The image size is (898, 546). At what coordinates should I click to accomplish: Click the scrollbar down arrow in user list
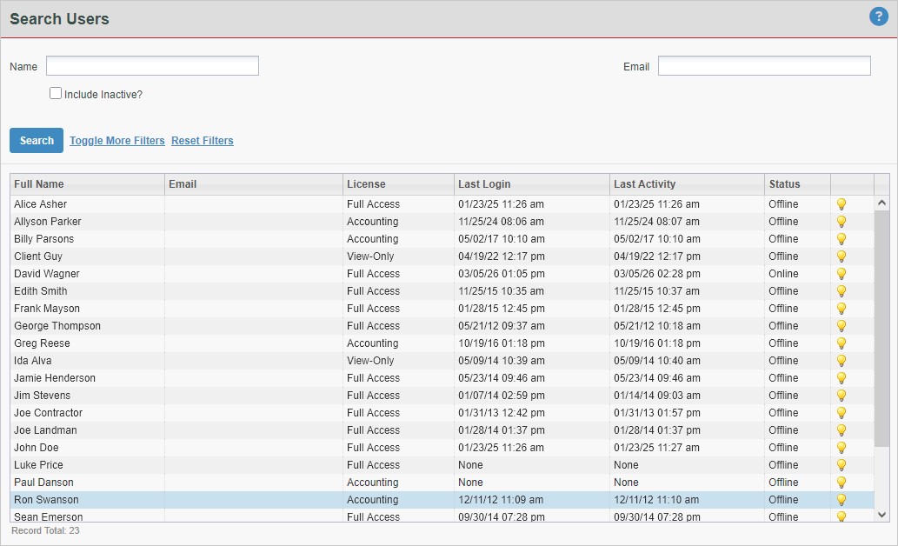tap(881, 515)
